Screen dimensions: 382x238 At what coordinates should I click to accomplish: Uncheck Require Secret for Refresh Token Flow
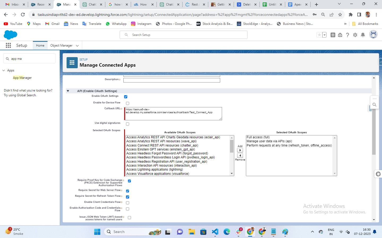click(128, 197)
